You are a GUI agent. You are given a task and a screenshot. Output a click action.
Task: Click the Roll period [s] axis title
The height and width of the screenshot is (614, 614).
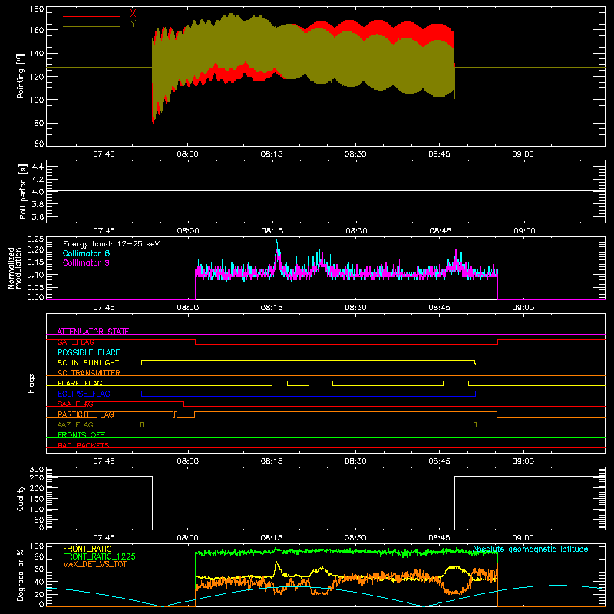pos(23,191)
